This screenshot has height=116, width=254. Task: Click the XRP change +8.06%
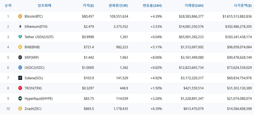(x=156, y=58)
